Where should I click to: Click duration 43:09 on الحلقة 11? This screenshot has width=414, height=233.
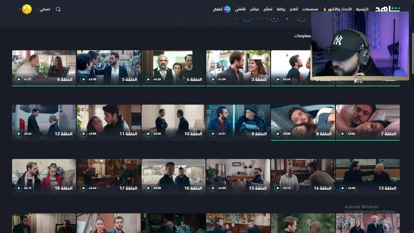tap(93, 134)
